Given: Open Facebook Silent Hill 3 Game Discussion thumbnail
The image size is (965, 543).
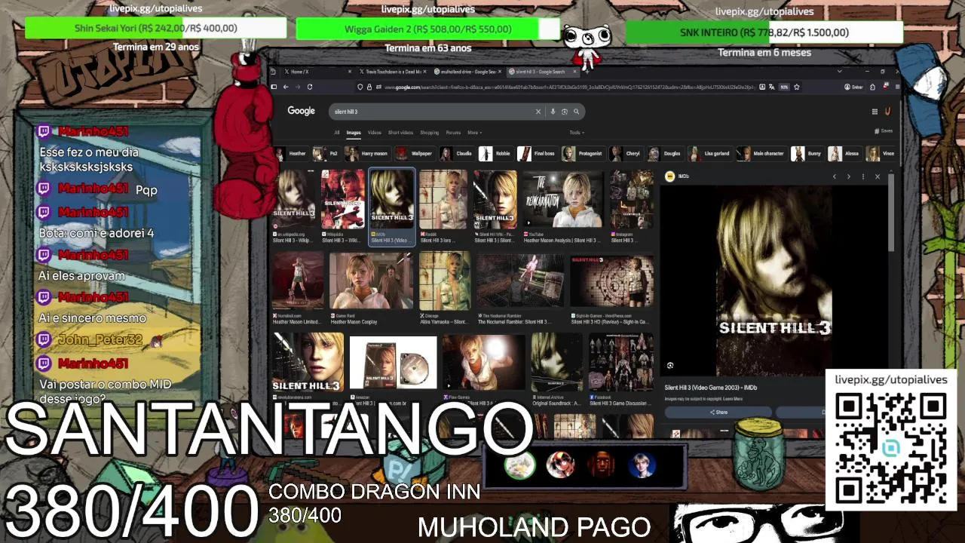Looking at the screenshot, I should [x=621, y=362].
